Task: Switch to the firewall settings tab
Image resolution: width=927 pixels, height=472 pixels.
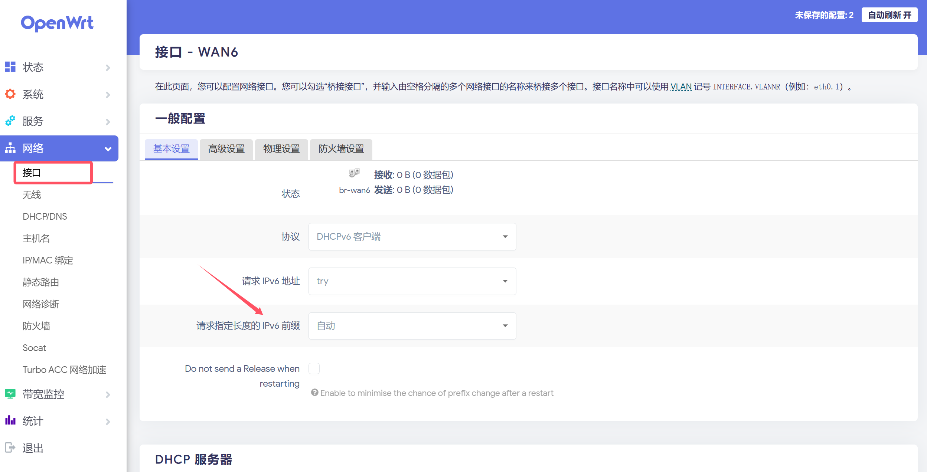Action: (341, 149)
